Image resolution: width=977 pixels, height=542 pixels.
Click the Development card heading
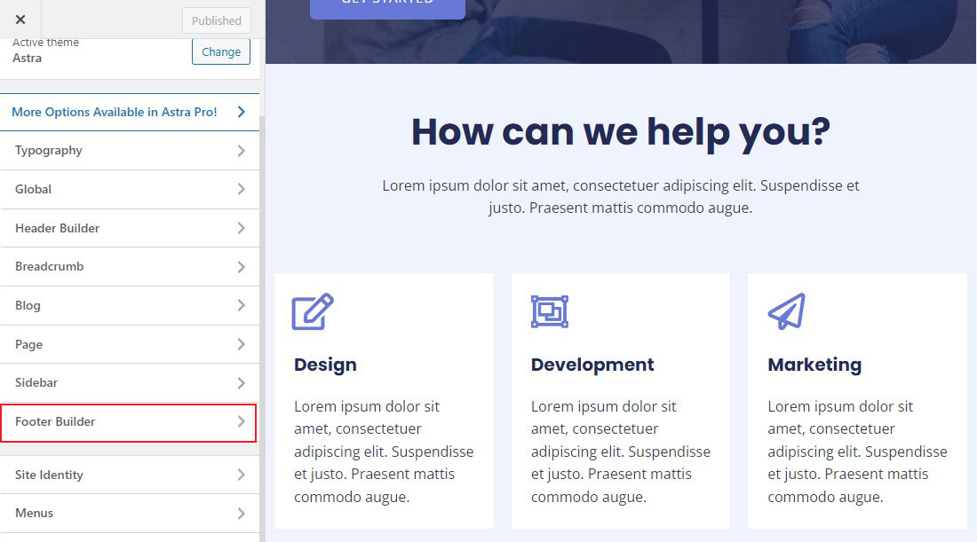click(x=592, y=365)
